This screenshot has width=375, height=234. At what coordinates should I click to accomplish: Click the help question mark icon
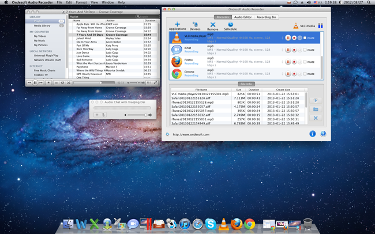[x=323, y=134]
